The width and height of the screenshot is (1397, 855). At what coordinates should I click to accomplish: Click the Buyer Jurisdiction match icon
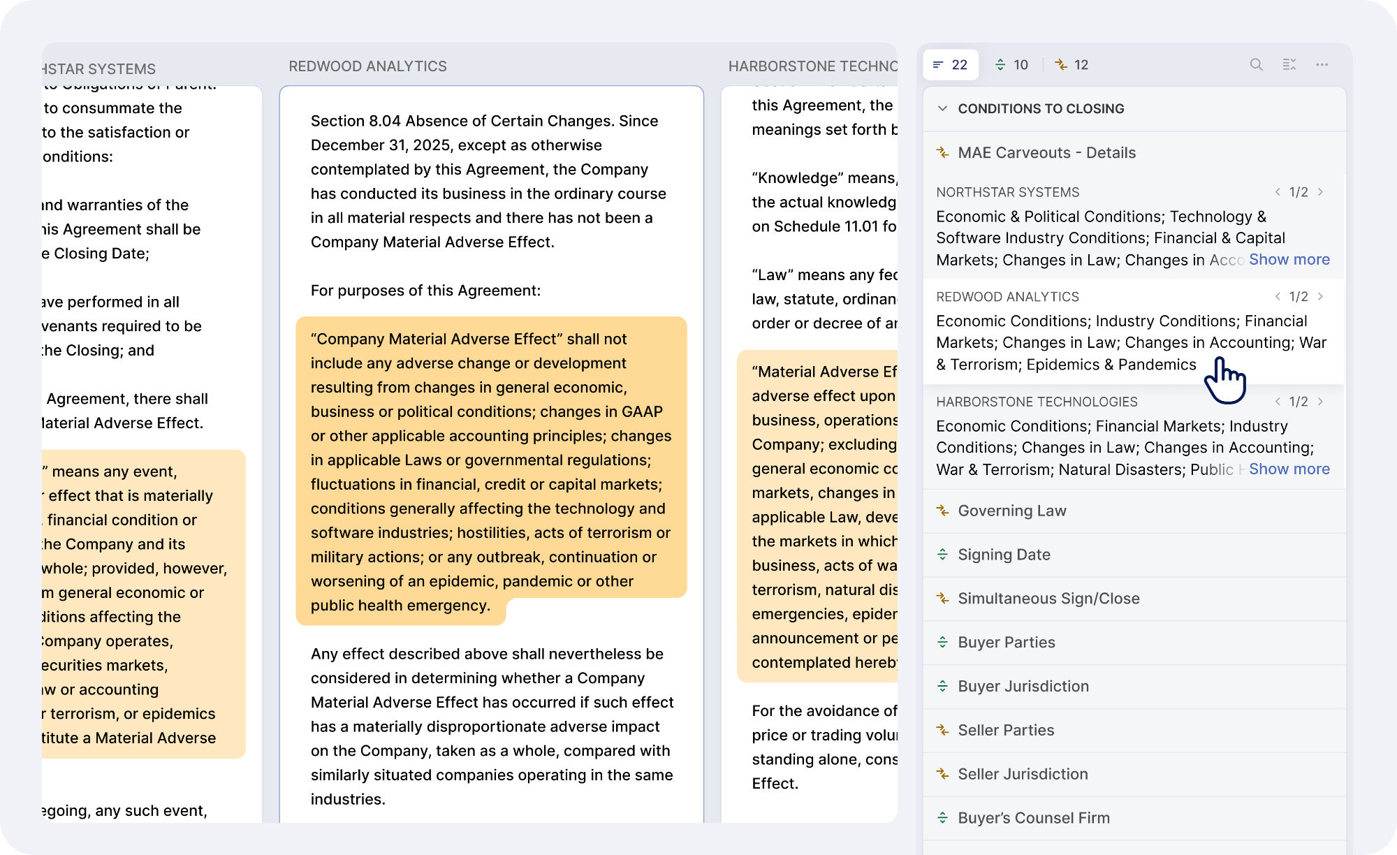[942, 687]
